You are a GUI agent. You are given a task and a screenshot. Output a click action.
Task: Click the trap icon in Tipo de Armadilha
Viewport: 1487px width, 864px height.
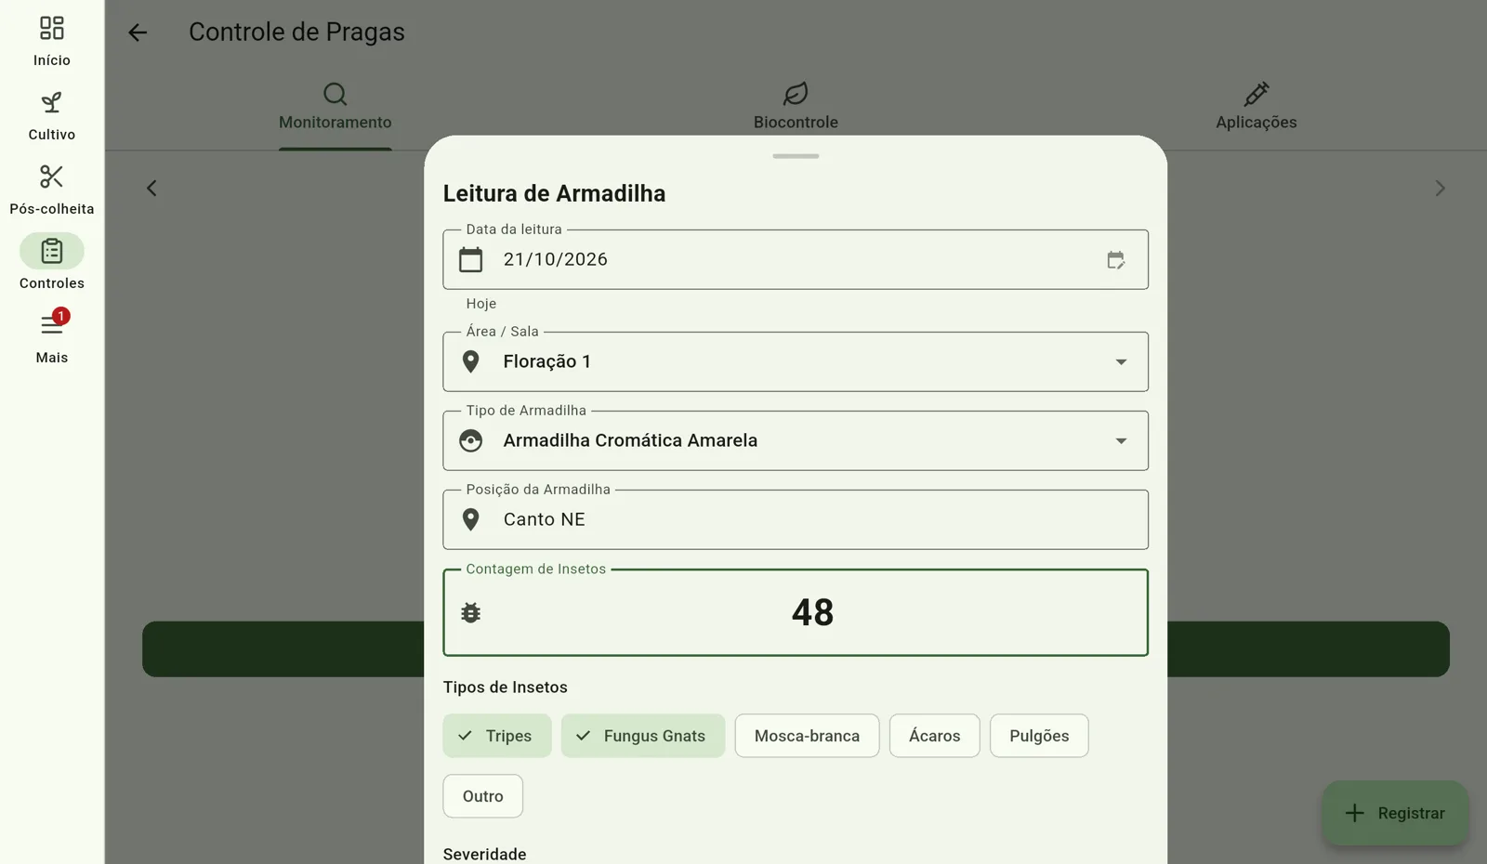pyautogui.click(x=471, y=440)
